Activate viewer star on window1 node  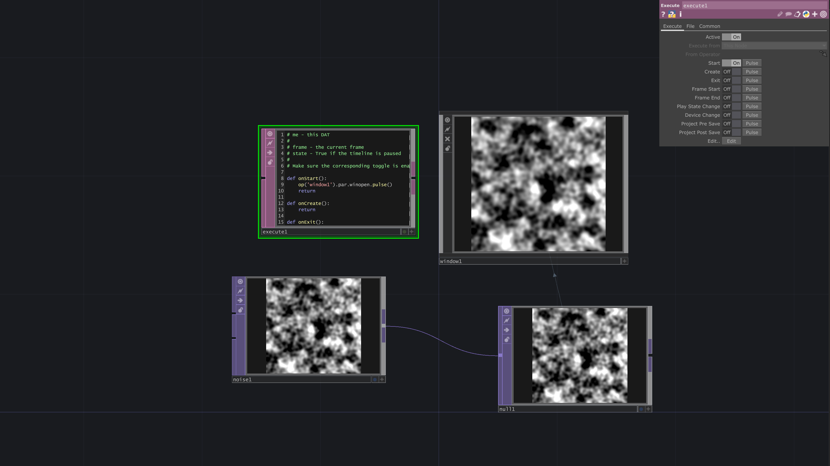pyautogui.click(x=624, y=261)
